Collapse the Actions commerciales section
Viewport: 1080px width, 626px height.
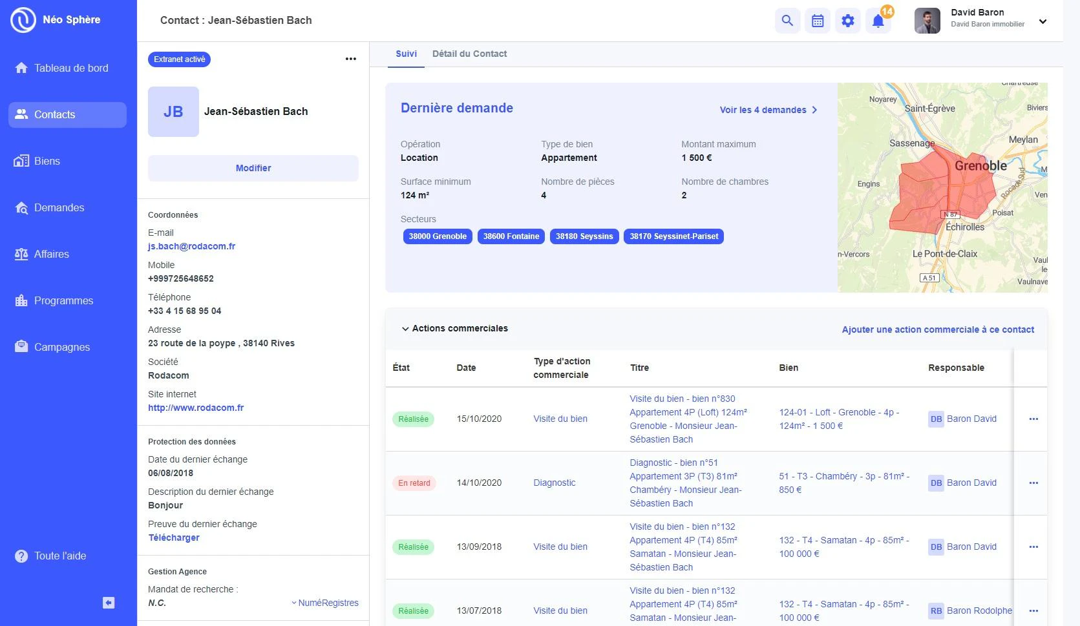tap(405, 329)
